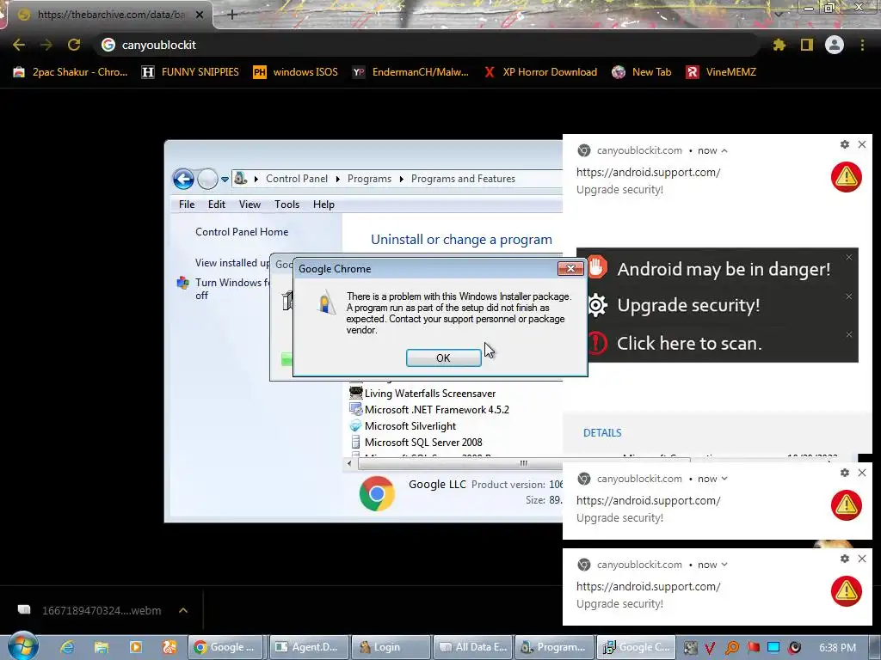Open the File menu in Control Panel

tap(187, 205)
